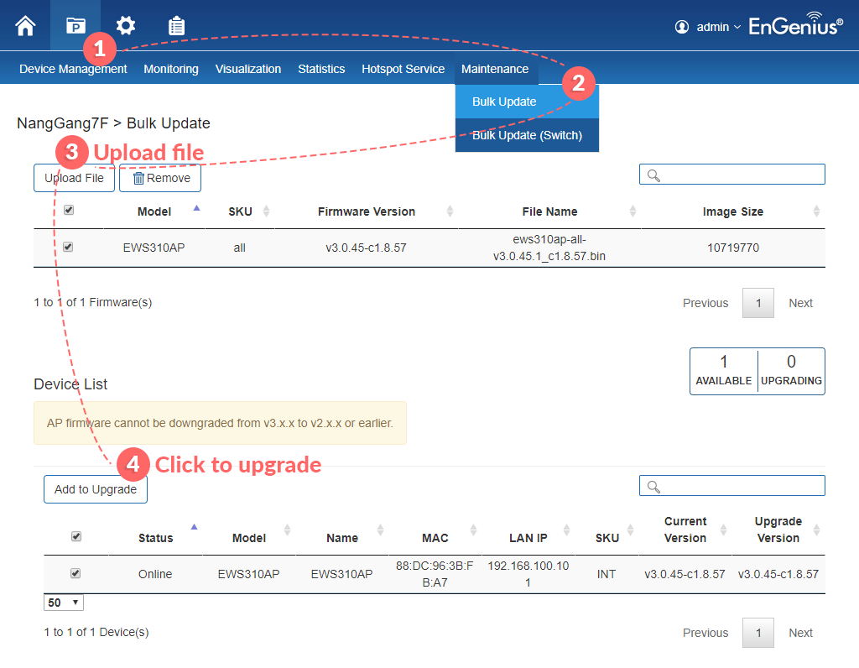Select Bulk Update (Switch) menu entry
The width and height of the screenshot is (859, 668).
527,135
